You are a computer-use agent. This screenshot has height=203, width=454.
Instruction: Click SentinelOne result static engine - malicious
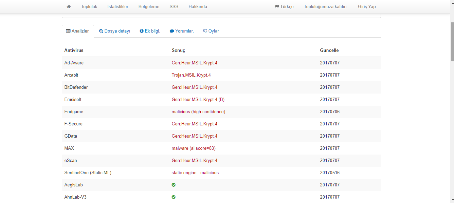point(195,173)
